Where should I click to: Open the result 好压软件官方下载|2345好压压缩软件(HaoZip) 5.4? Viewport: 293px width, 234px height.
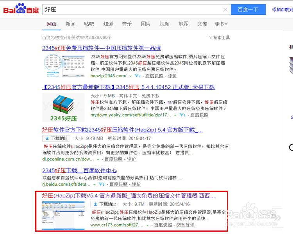[122, 130]
